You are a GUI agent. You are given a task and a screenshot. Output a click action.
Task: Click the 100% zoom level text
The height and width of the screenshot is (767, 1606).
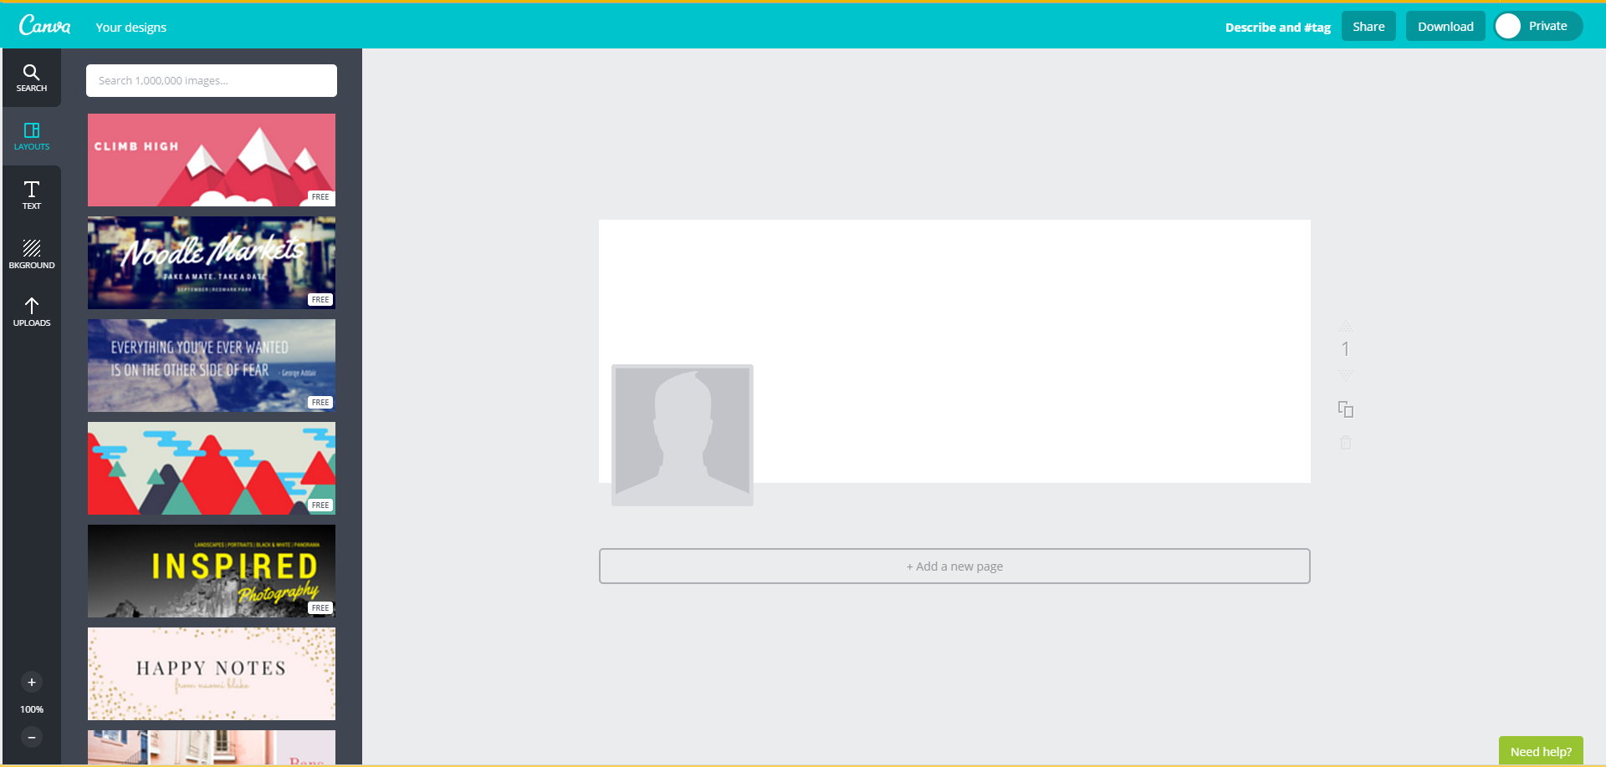[x=32, y=709]
